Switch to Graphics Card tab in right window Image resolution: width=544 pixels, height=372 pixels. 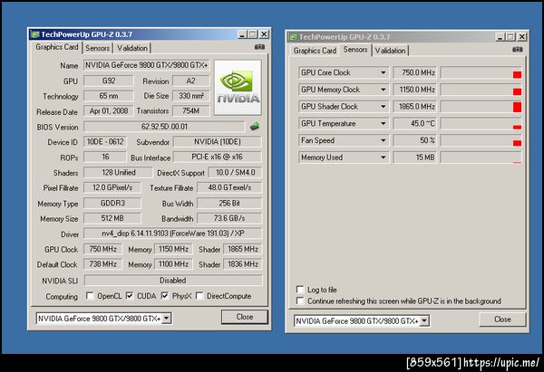(315, 51)
